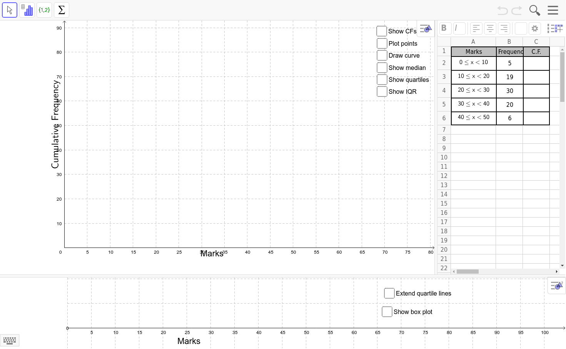Select frequency cell with value 30
This screenshot has width=566, height=349.
tap(510, 91)
